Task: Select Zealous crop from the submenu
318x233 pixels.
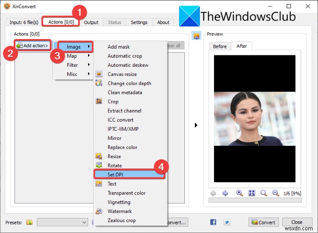Action: (x=130, y=220)
